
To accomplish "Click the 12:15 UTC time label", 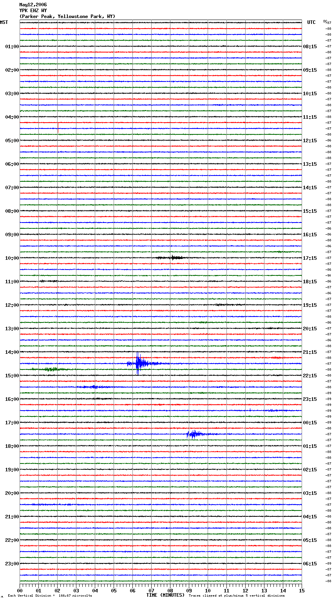I will point(310,141).
